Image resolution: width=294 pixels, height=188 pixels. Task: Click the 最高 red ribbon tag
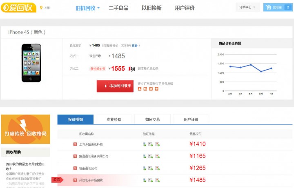pyautogui.click(x=58, y=180)
